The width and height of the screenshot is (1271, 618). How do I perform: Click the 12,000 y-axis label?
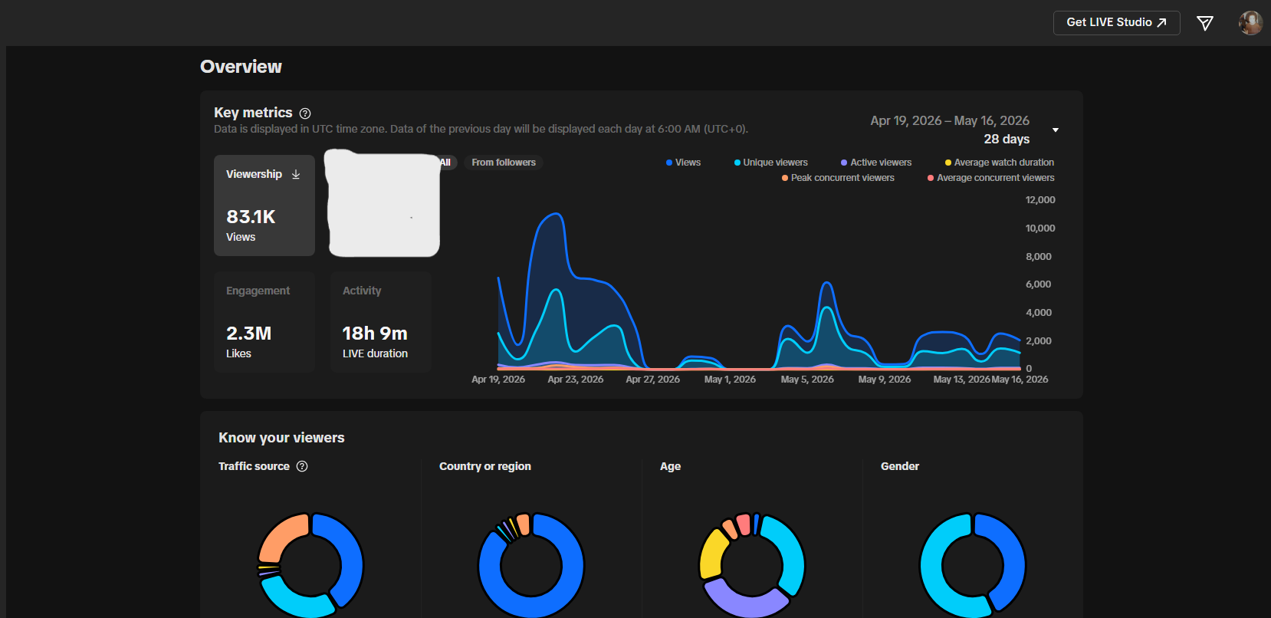1040,200
